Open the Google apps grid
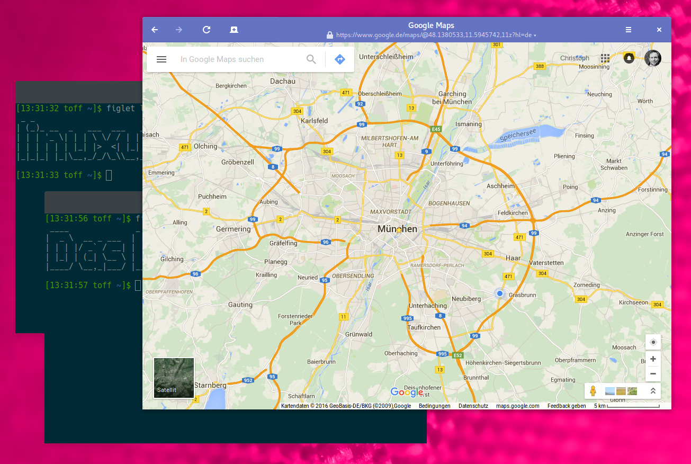 (x=605, y=58)
